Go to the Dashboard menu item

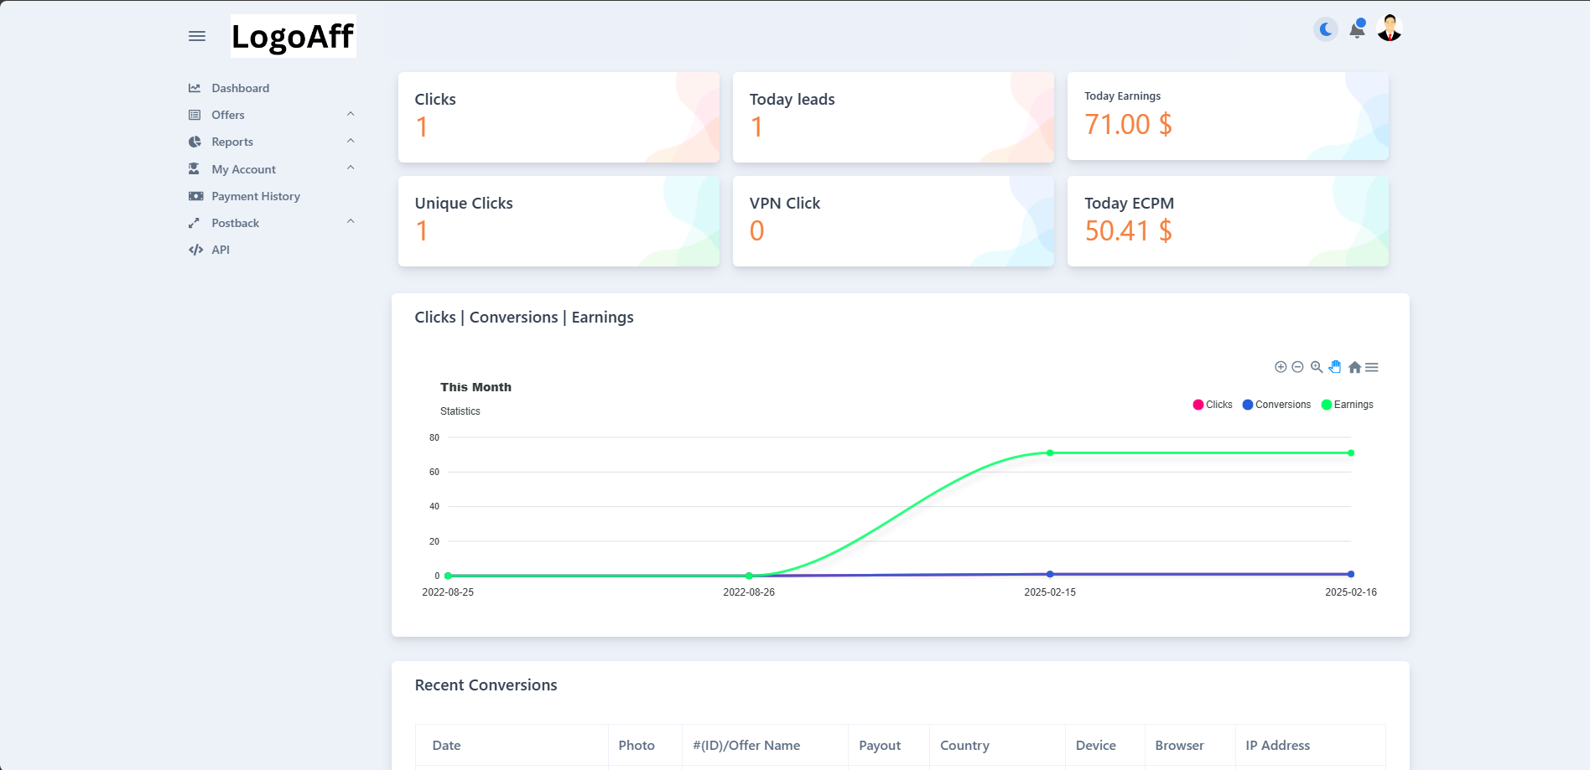tap(240, 88)
